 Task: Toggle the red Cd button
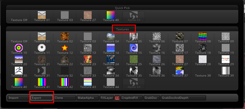pyautogui.click(x=117, y=98)
